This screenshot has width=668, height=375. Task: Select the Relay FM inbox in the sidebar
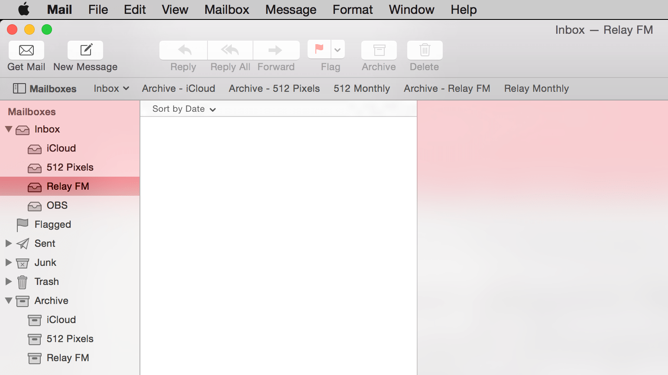[x=70, y=186]
